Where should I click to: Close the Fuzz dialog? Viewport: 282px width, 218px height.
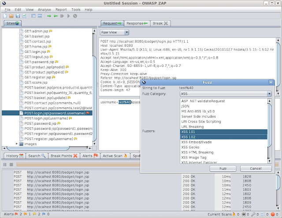click(x=271, y=82)
